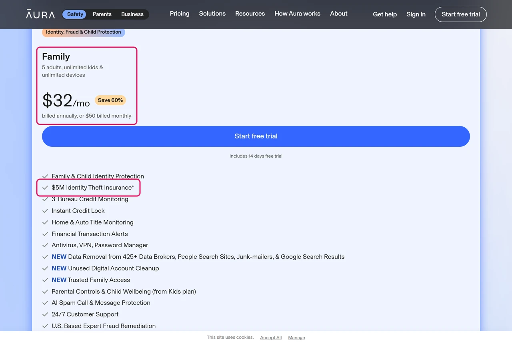Viewport: 512px width, 344px height.
Task: Switch to the Business tab
Action: 132,14
